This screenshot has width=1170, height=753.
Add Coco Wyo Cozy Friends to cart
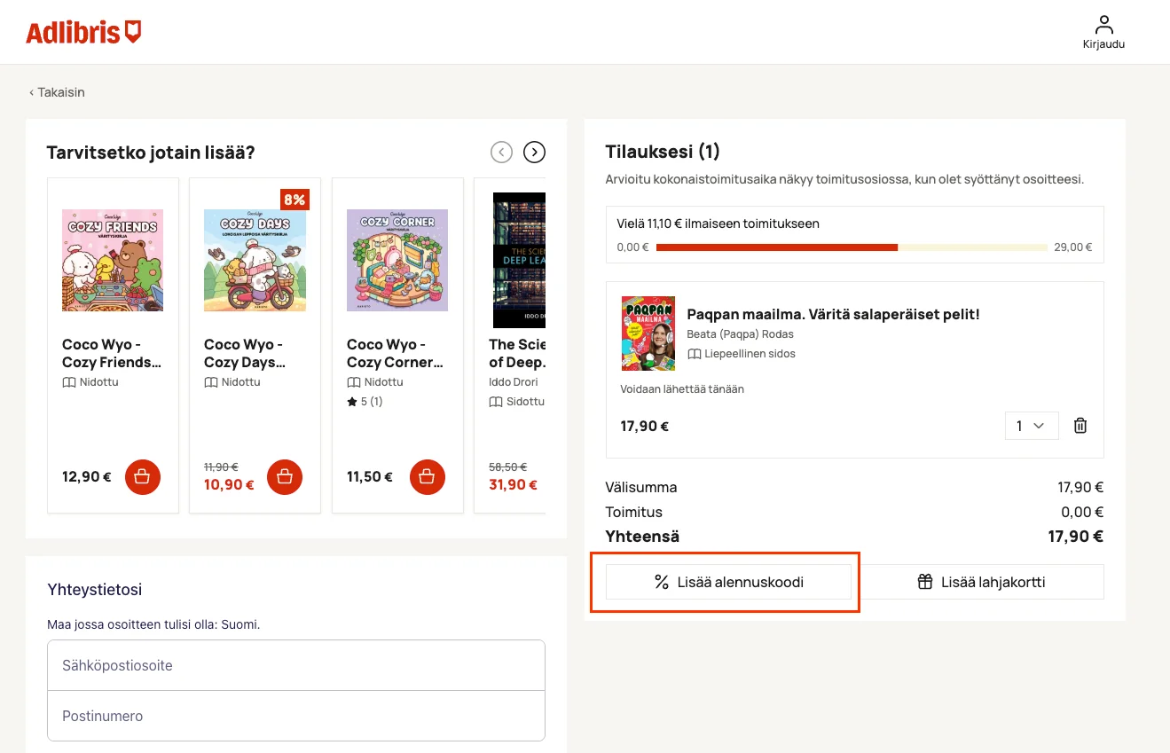tap(143, 477)
